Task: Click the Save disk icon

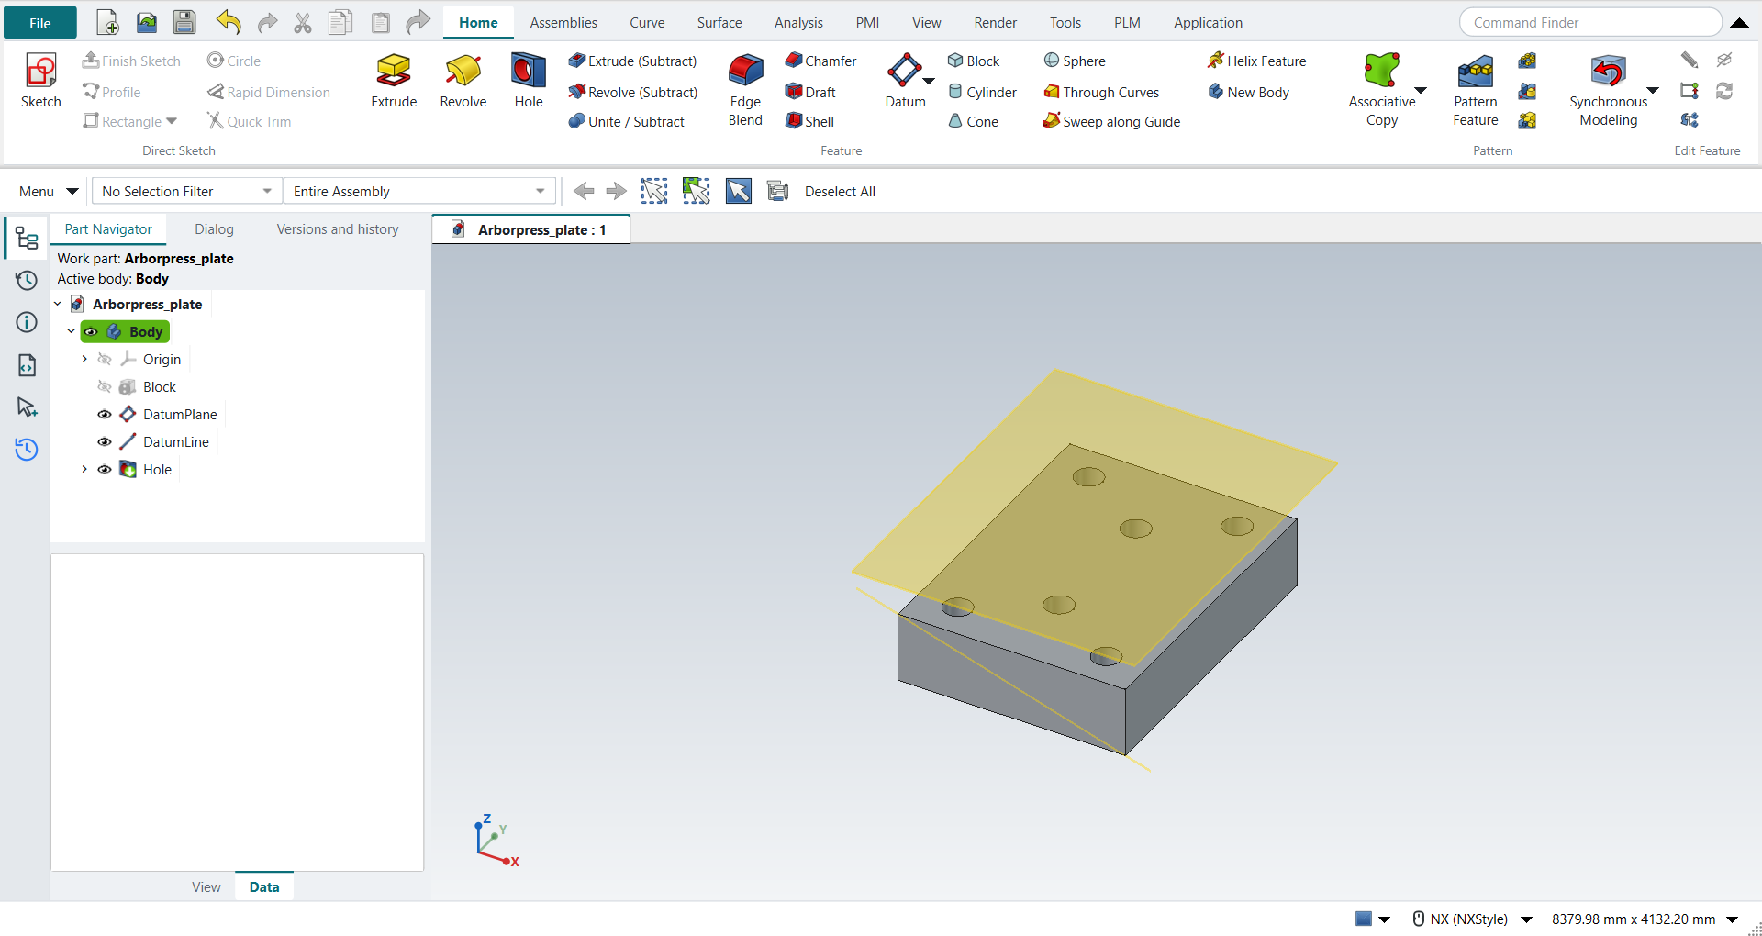Action: tap(184, 23)
